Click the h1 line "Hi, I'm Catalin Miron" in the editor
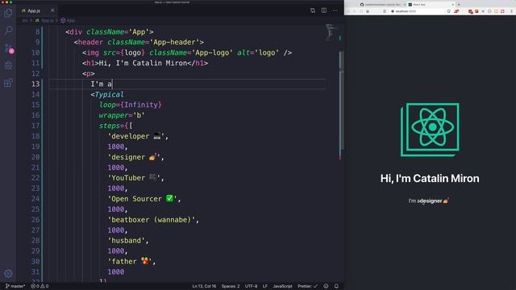The image size is (516, 290). [x=145, y=63]
